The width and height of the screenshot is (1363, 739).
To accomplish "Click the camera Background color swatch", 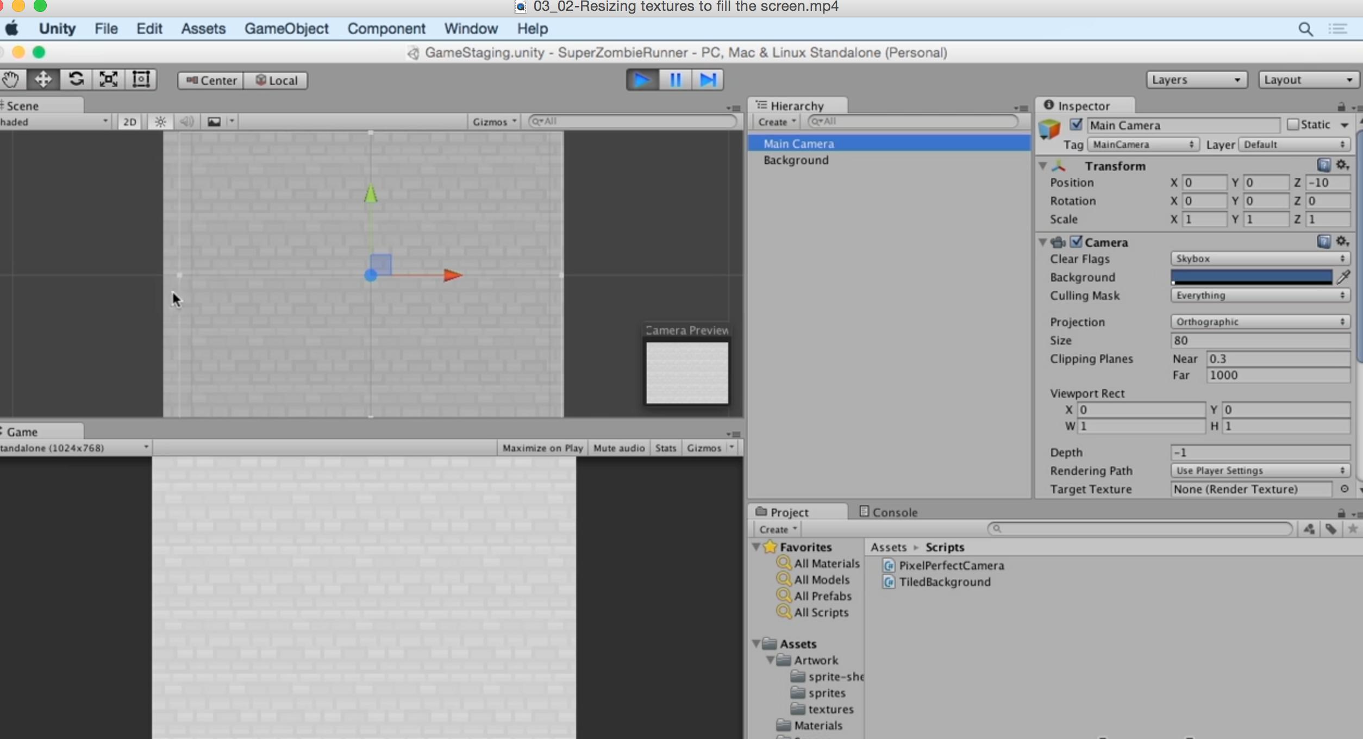I will click(x=1251, y=277).
